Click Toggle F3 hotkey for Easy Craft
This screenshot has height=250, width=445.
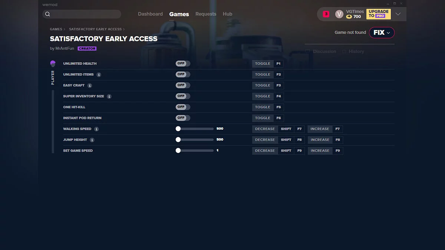click(x=268, y=85)
